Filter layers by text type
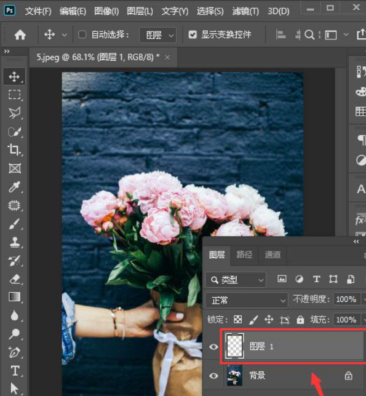 (x=317, y=279)
